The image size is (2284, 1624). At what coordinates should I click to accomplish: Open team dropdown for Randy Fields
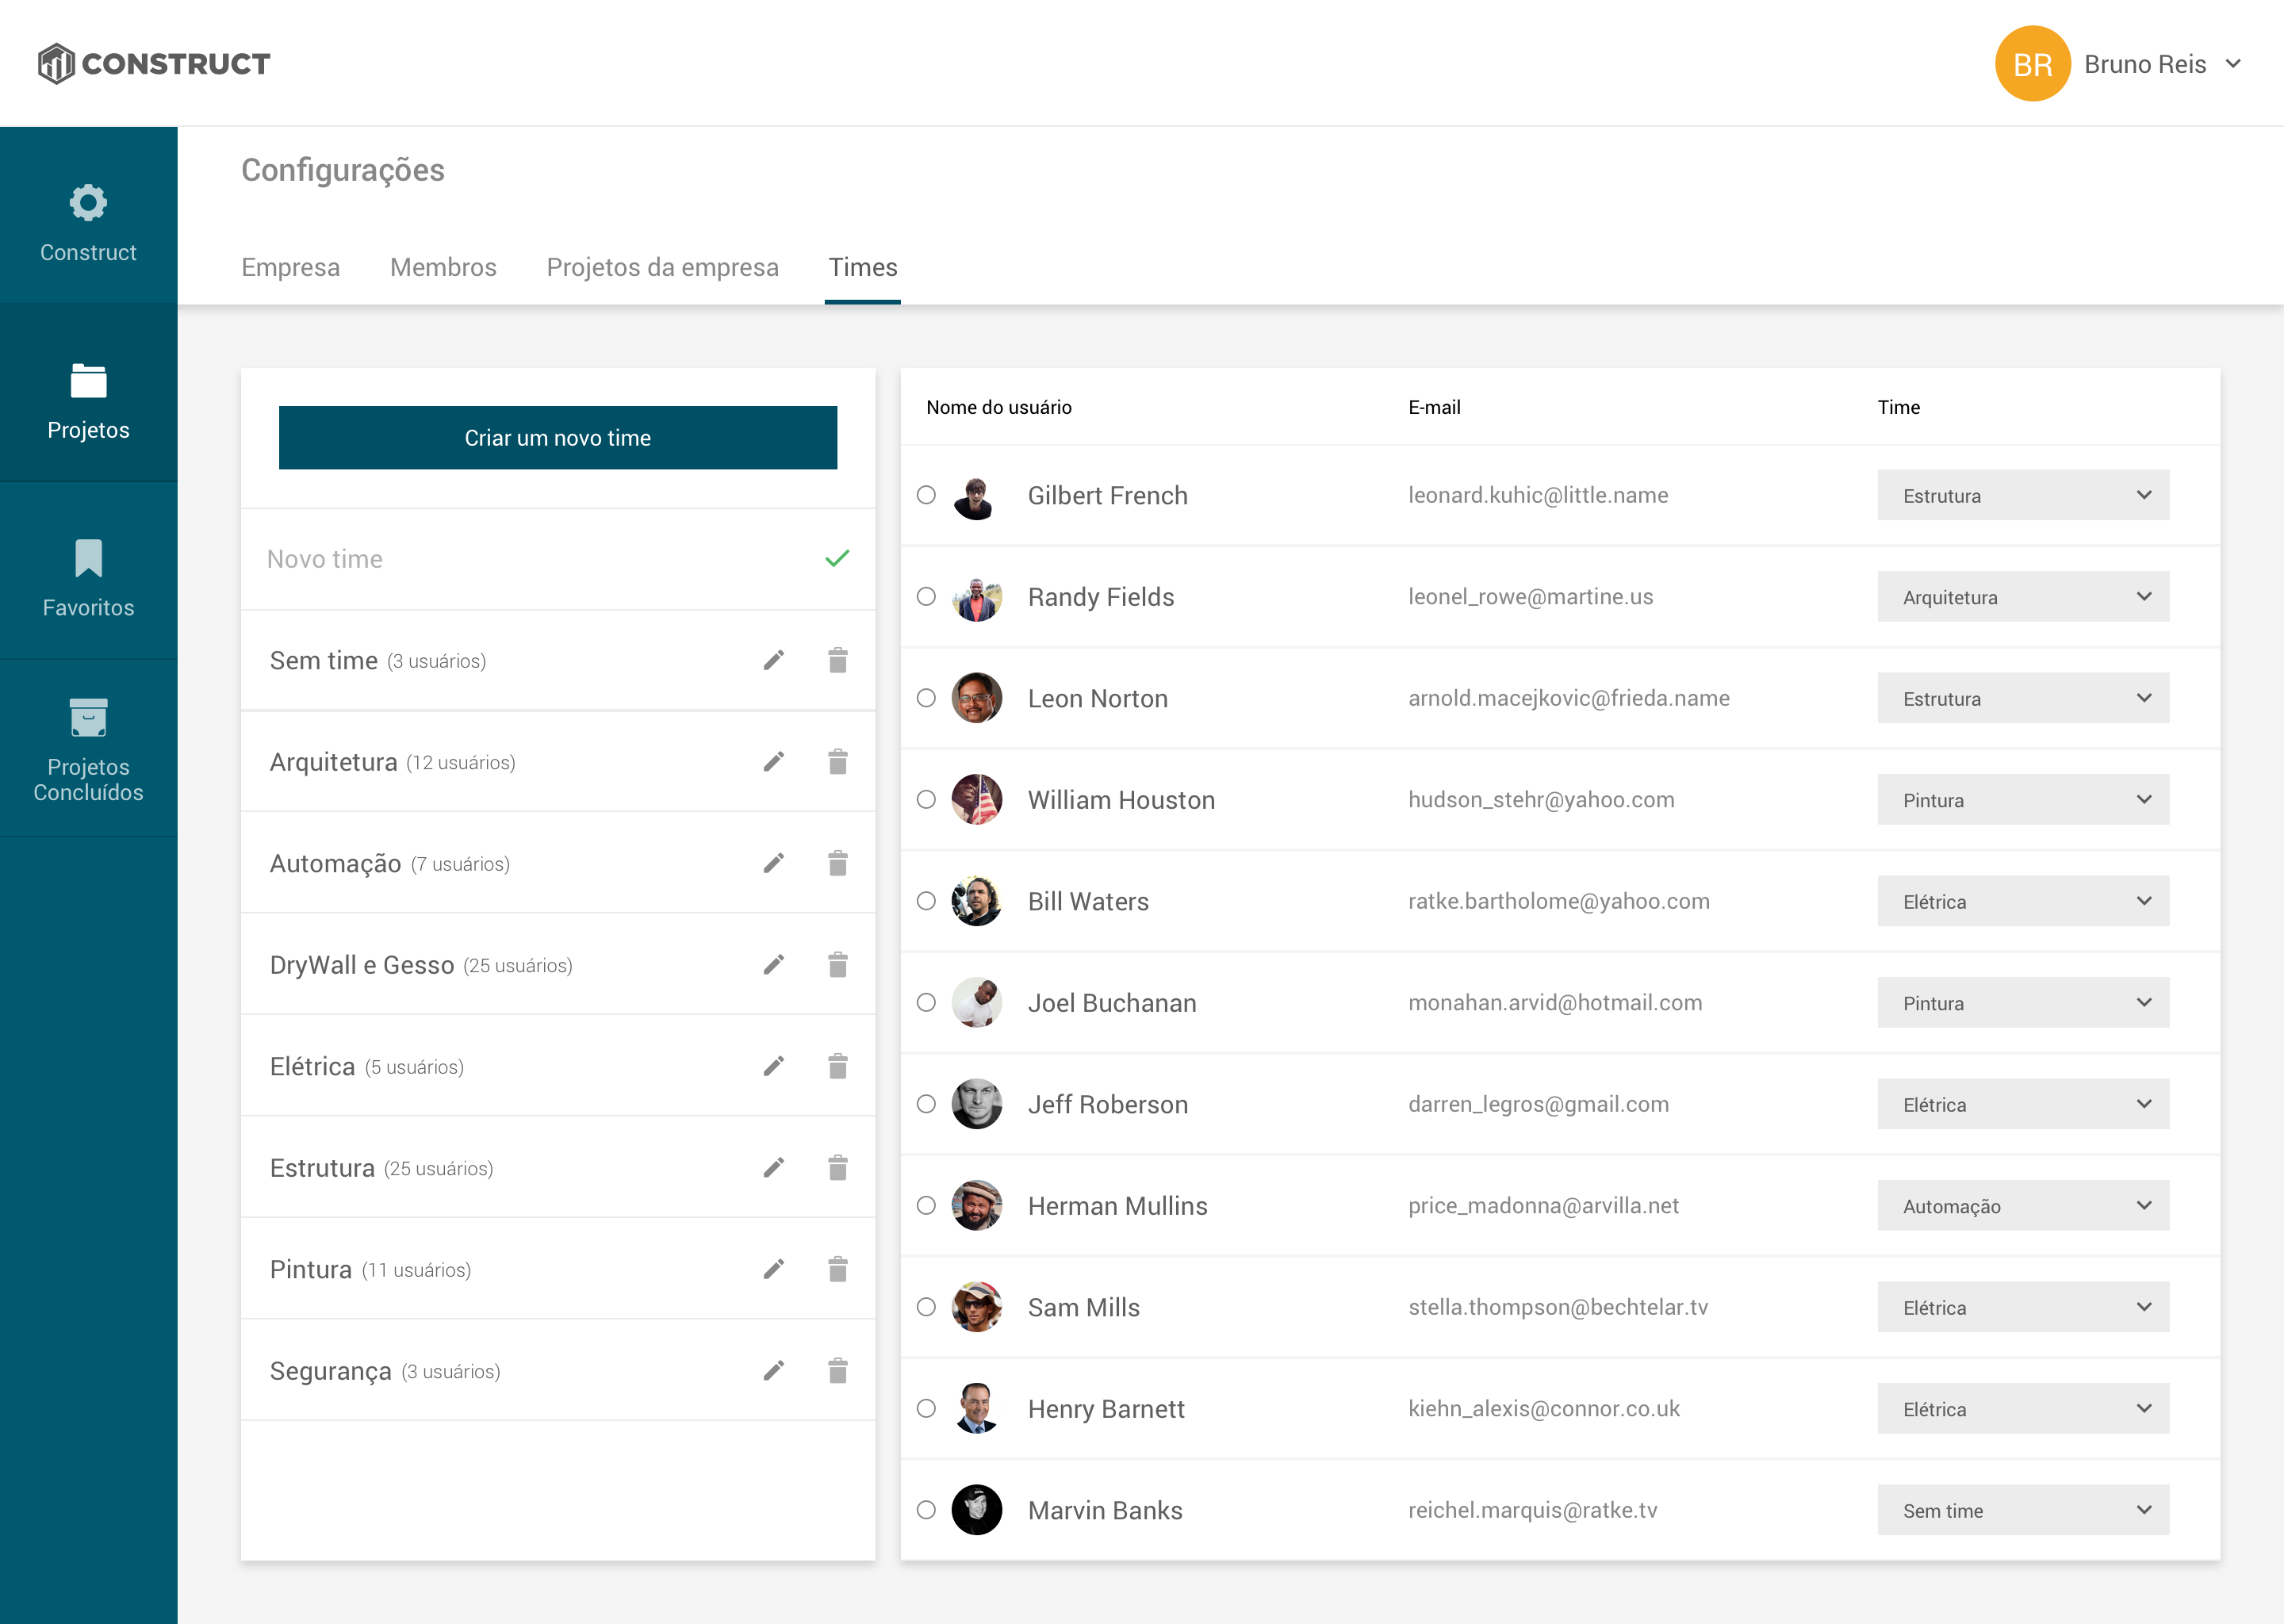(2022, 597)
